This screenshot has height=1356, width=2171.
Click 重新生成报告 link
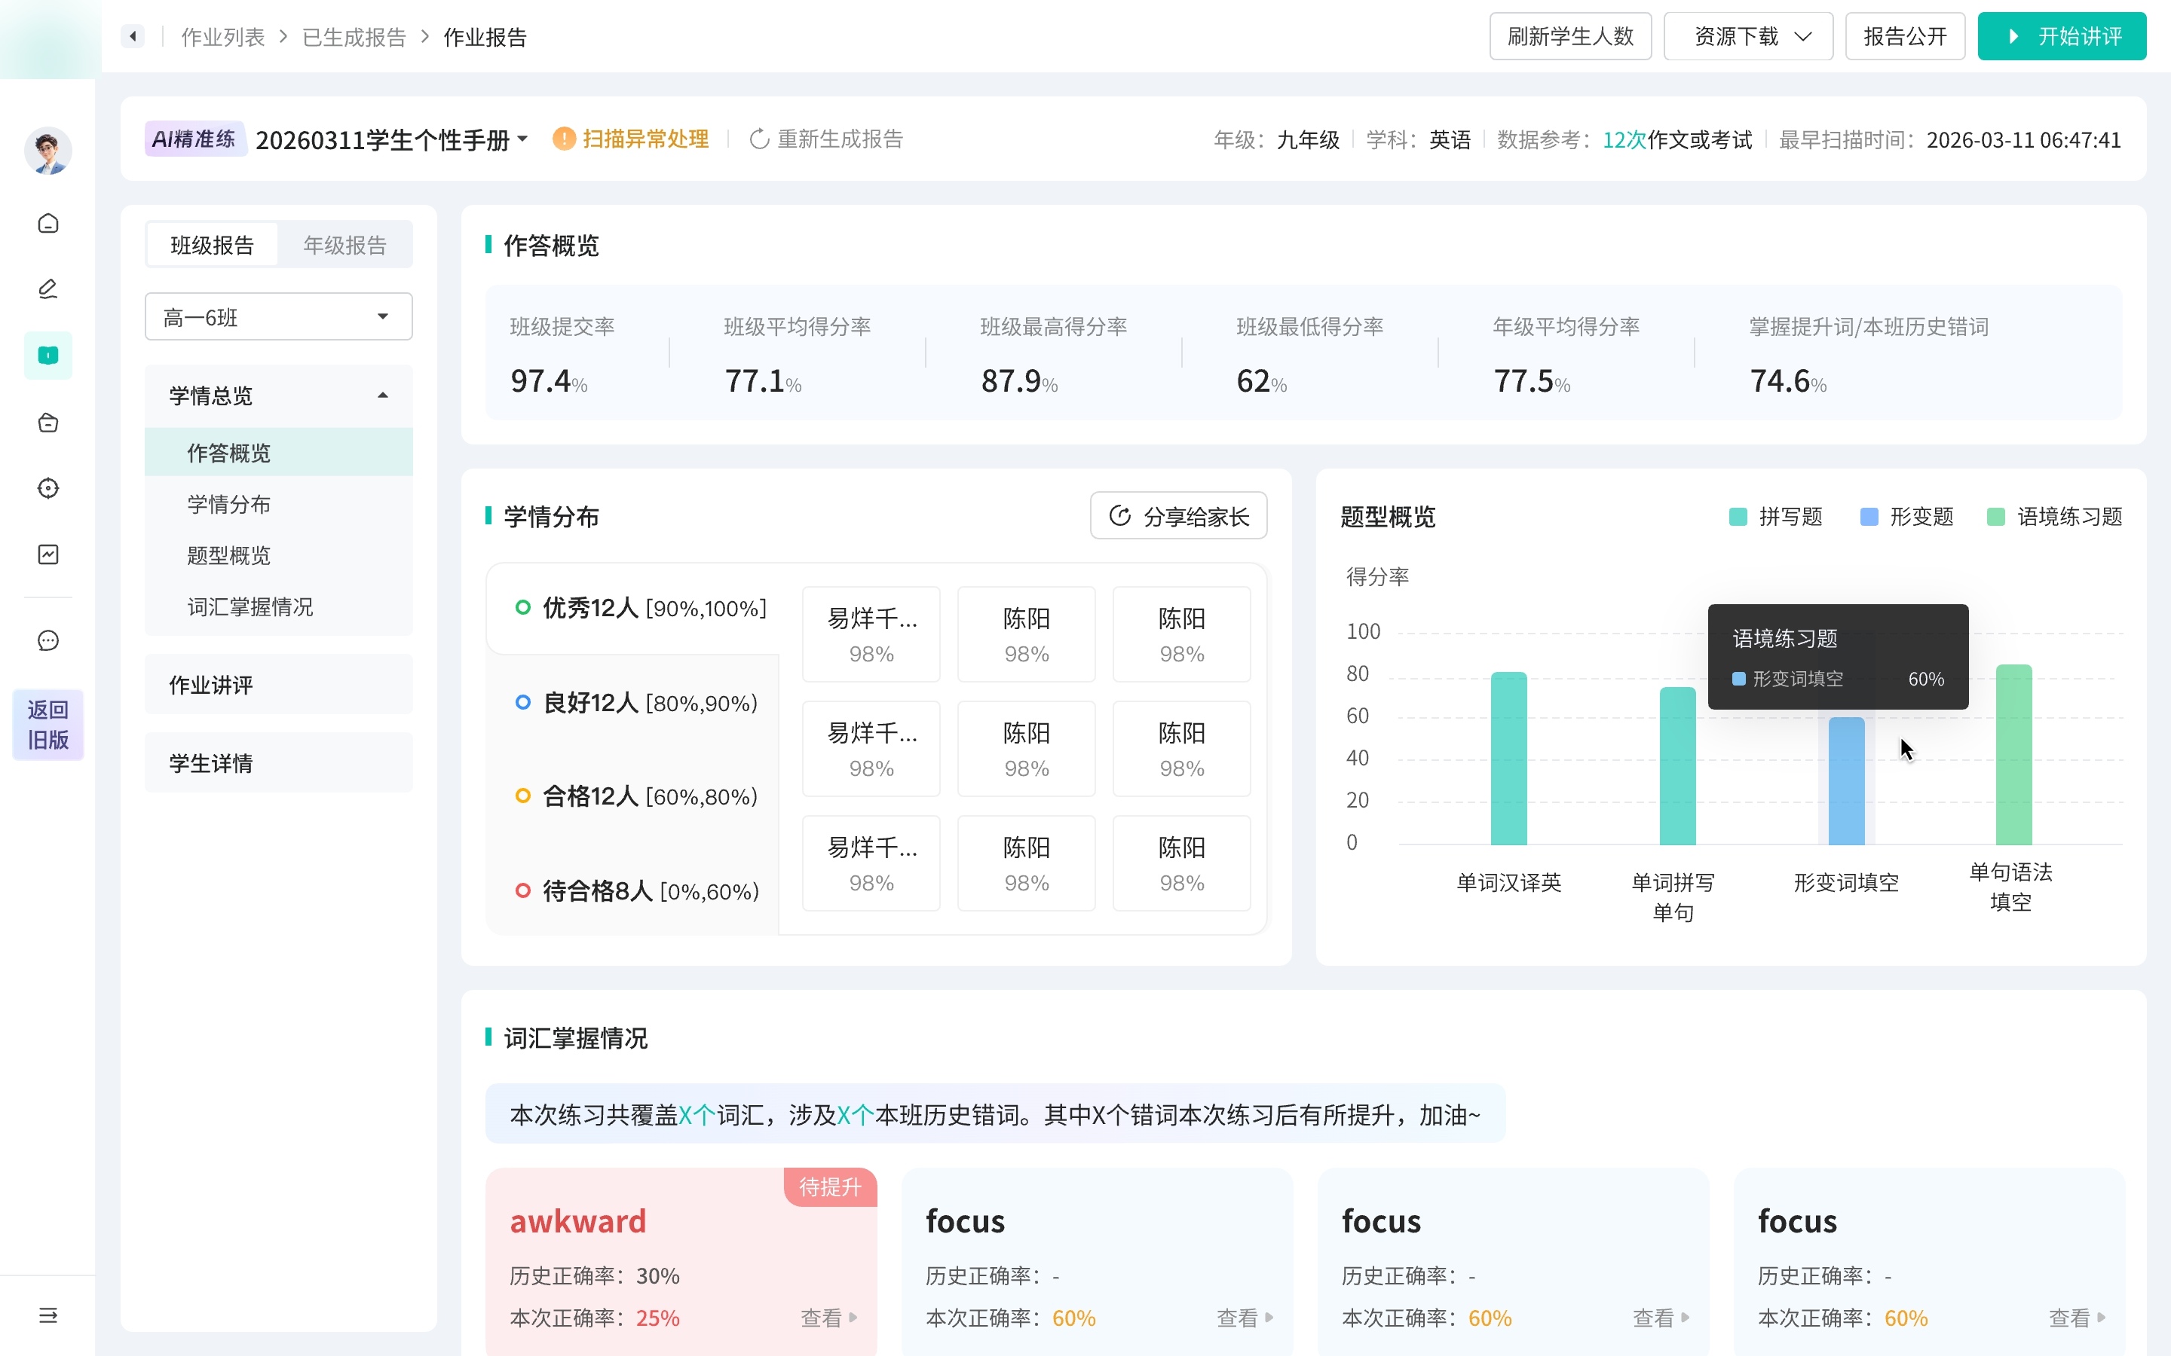pyautogui.click(x=840, y=139)
